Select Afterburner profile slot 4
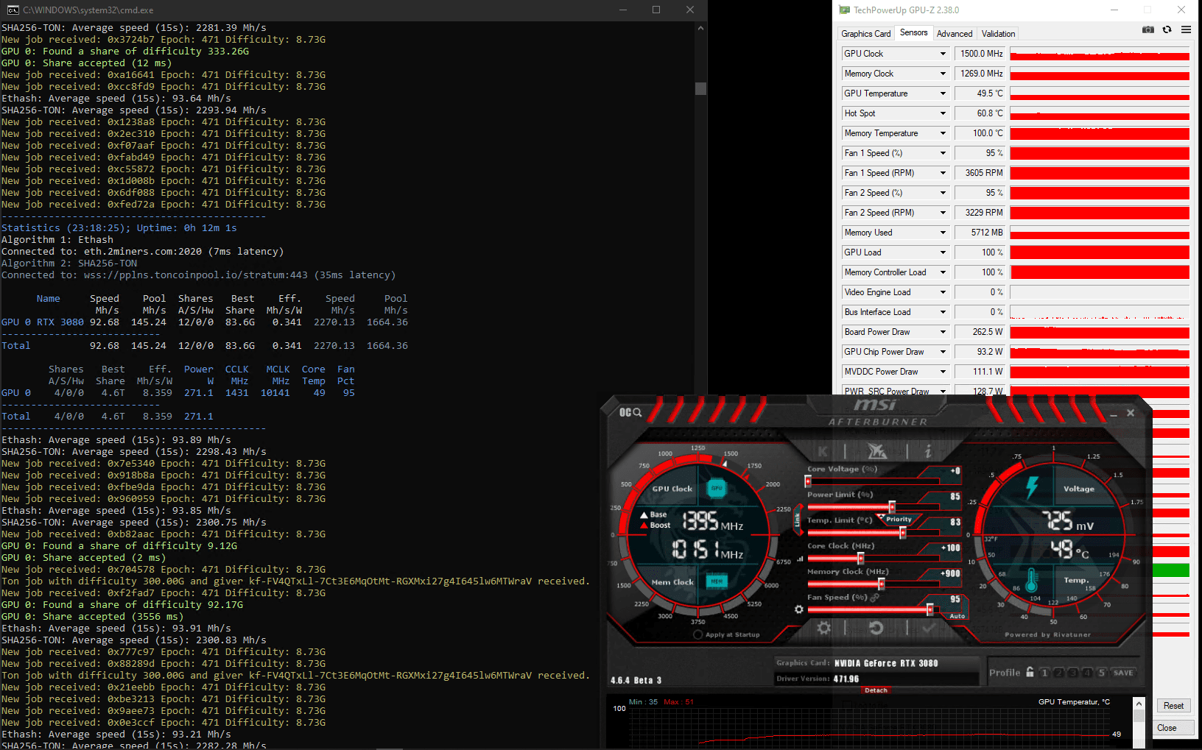1202x750 pixels. pos(1087,673)
